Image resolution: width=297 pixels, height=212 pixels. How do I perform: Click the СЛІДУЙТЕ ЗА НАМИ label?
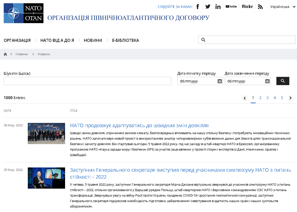coord(175,7)
